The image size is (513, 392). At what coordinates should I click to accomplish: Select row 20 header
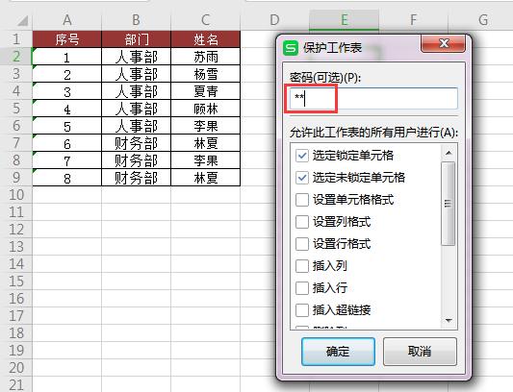pos(16,368)
